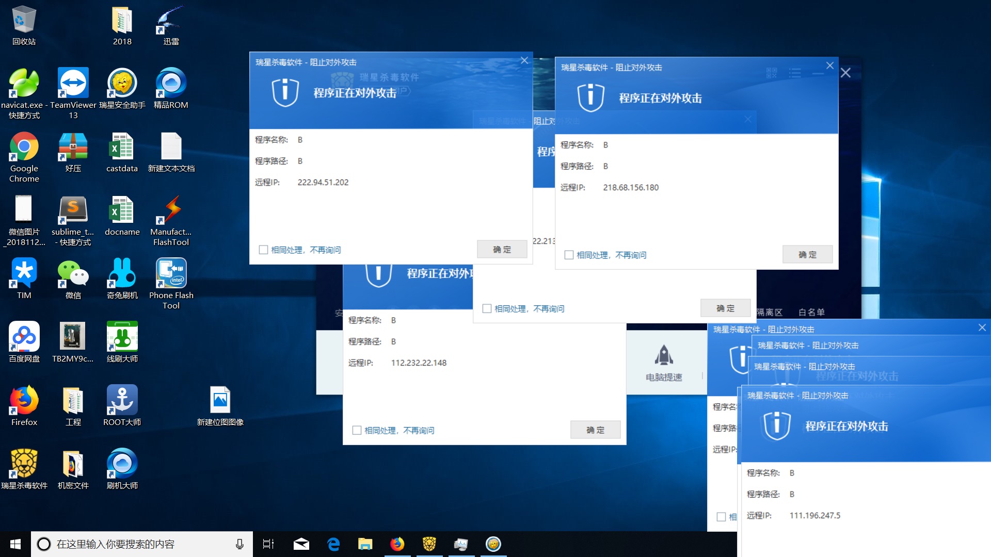The height and width of the screenshot is (557, 991).
Task: Launch TeamViewer 13 from the desktop
Action: (x=73, y=84)
